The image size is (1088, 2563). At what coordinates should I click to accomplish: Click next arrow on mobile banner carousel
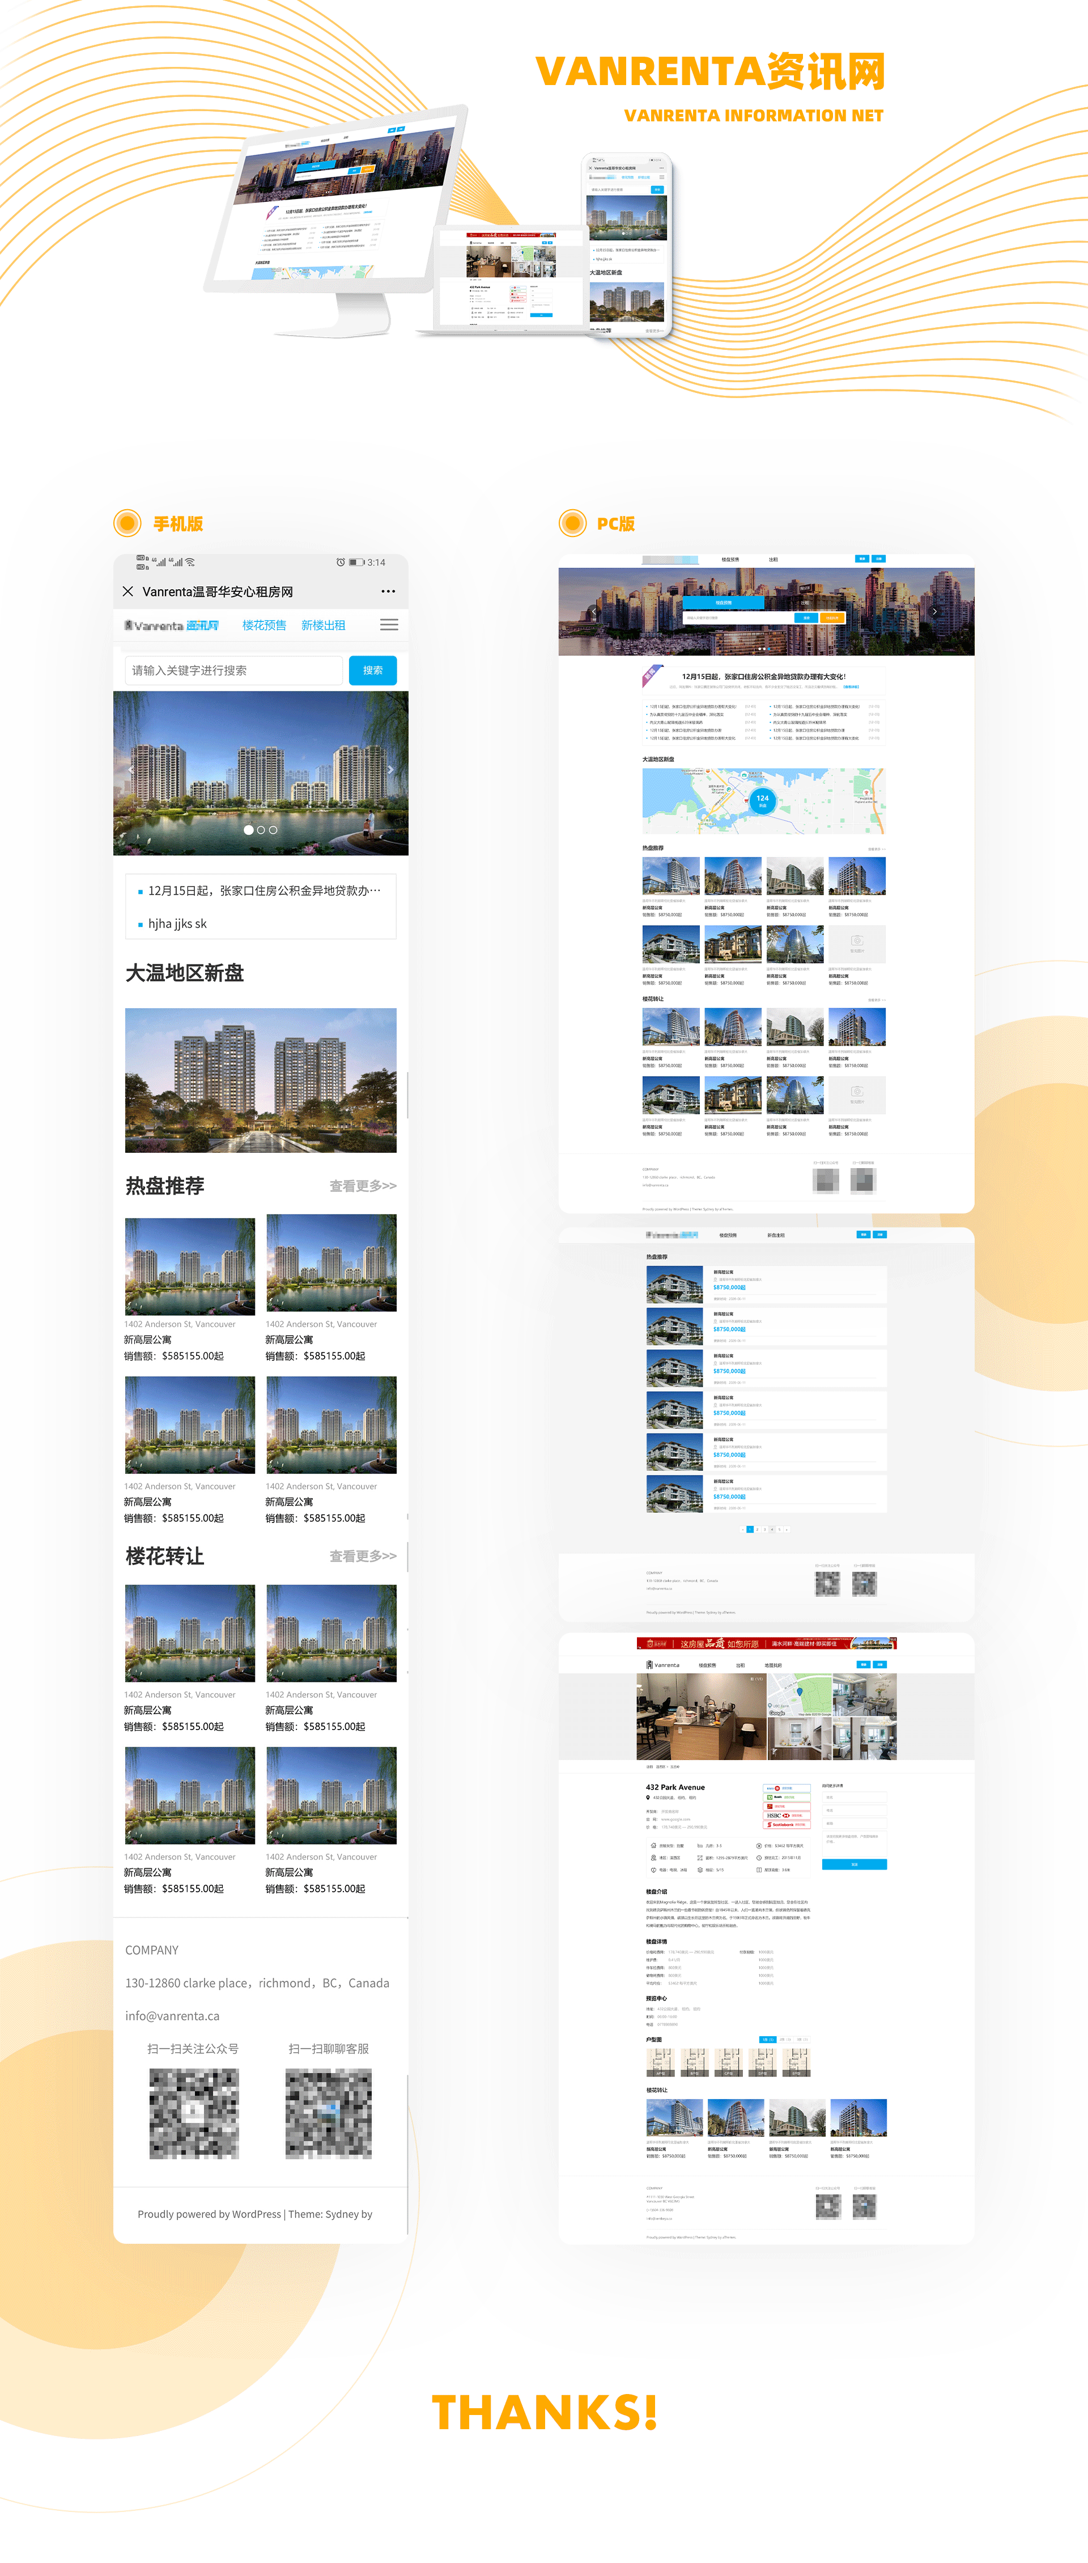391,769
